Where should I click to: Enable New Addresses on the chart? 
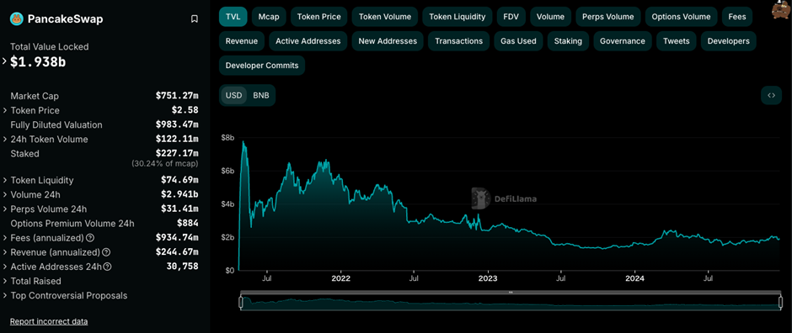pos(388,41)
